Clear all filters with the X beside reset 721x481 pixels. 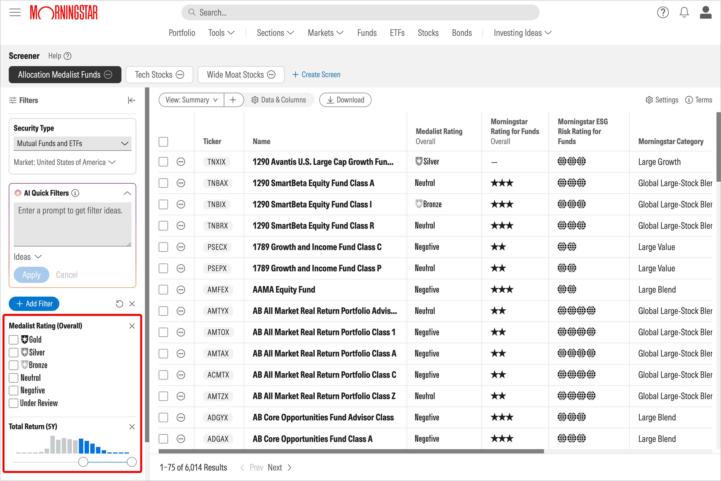(x=132, y=304)
